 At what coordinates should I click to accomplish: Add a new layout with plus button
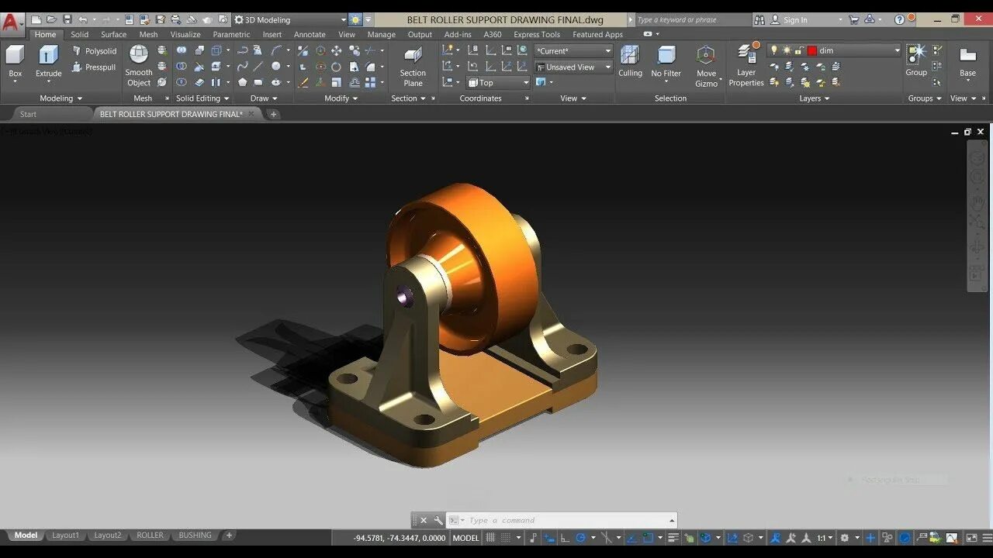[229, 536]
